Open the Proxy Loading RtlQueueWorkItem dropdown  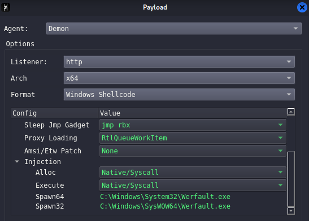click(x=193, y=138)
